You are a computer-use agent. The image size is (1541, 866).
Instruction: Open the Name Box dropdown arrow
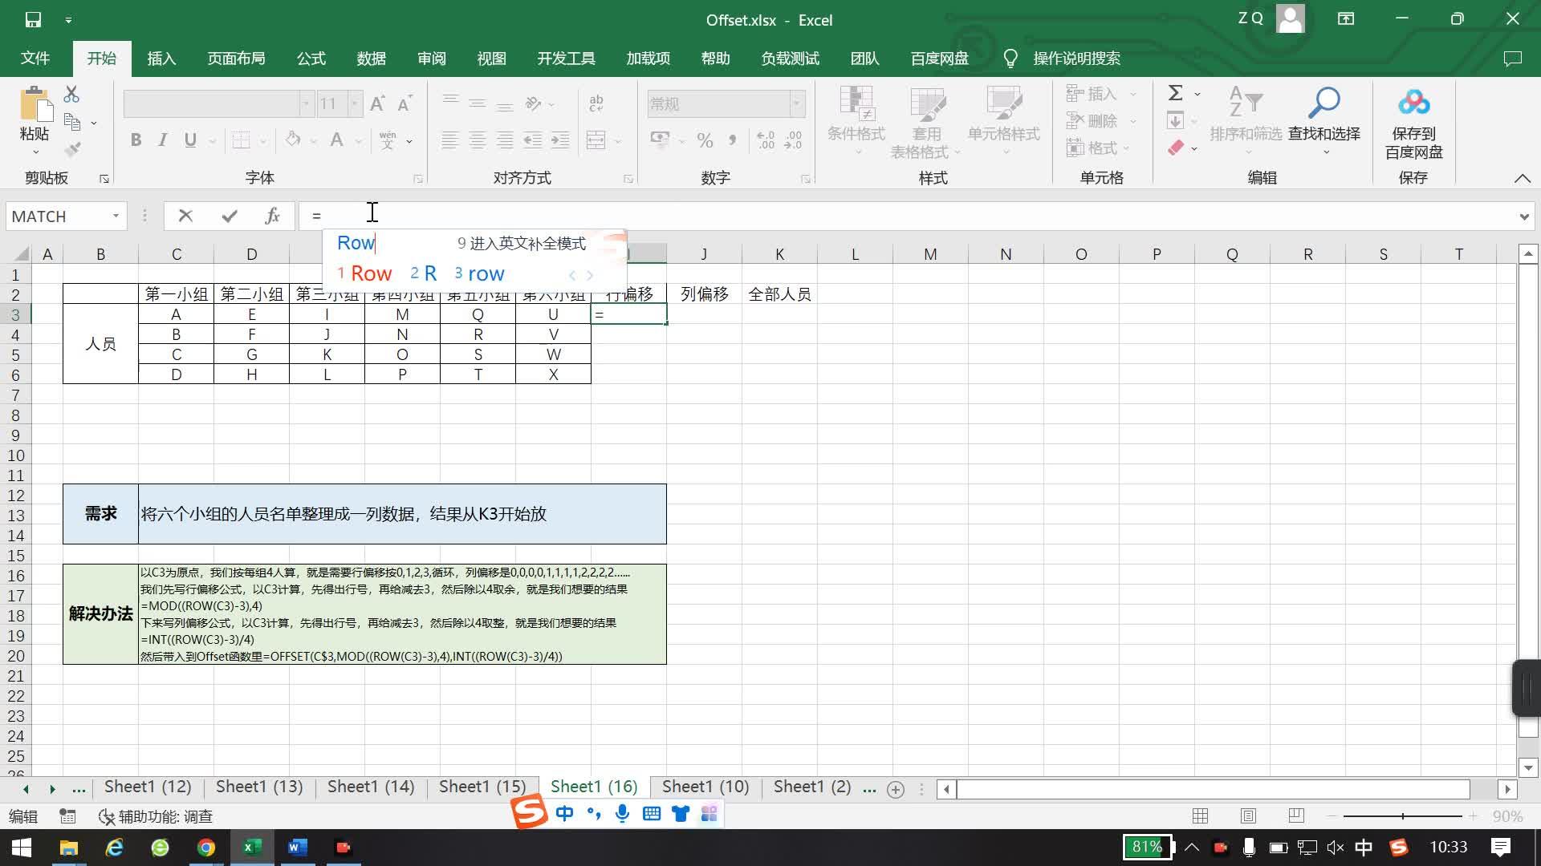(x=116, y=216)
